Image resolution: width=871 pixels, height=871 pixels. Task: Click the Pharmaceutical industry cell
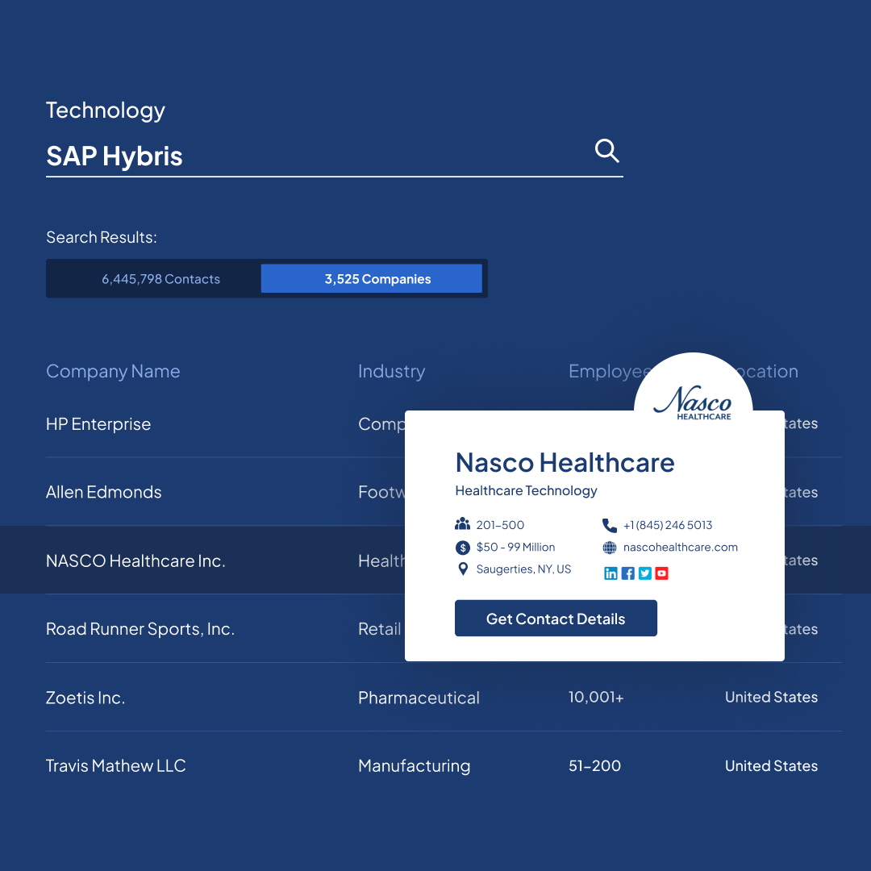coord(419,698)
